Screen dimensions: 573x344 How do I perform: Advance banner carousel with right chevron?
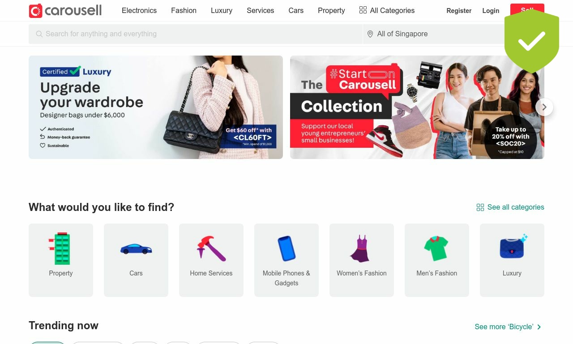(544, 107)
